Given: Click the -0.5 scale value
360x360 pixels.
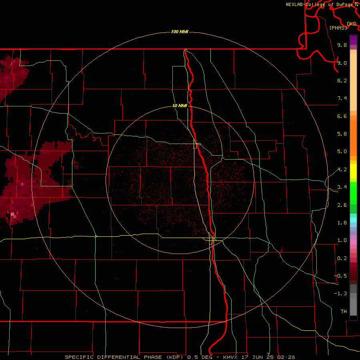Looking at the screenshot, I should 340,276.
